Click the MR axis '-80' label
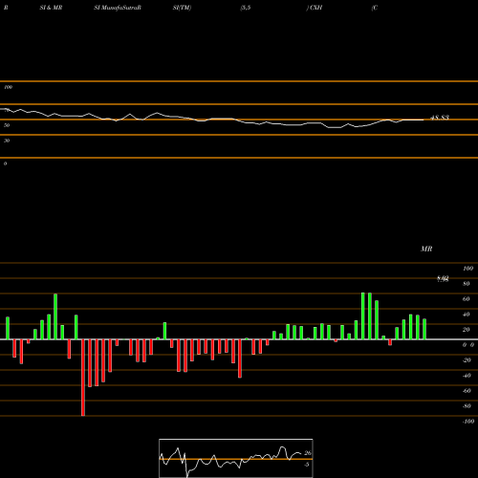478x478 pixels. (x=467, y=406)
